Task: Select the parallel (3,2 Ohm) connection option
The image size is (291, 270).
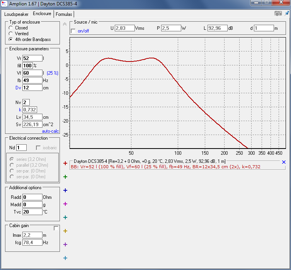Action: click(x=12, y=165)
